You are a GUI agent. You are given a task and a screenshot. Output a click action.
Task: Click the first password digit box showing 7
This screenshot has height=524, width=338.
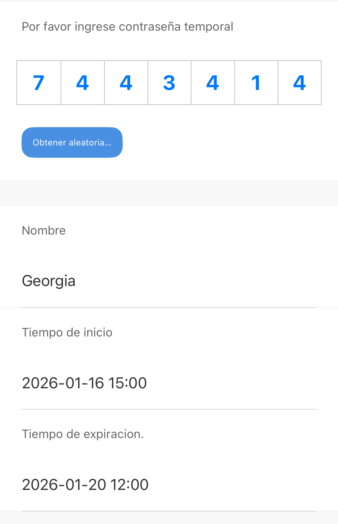point(39,83)
